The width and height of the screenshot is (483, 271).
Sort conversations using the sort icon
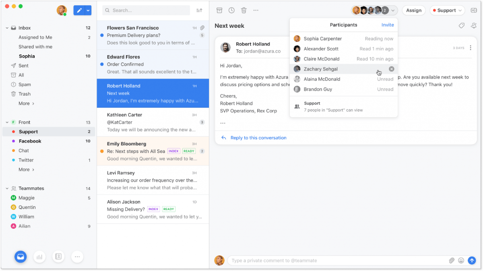tap(199, 10)
